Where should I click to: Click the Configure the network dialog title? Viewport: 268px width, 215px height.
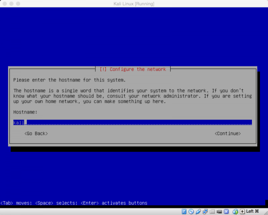(x=133, y=69)
